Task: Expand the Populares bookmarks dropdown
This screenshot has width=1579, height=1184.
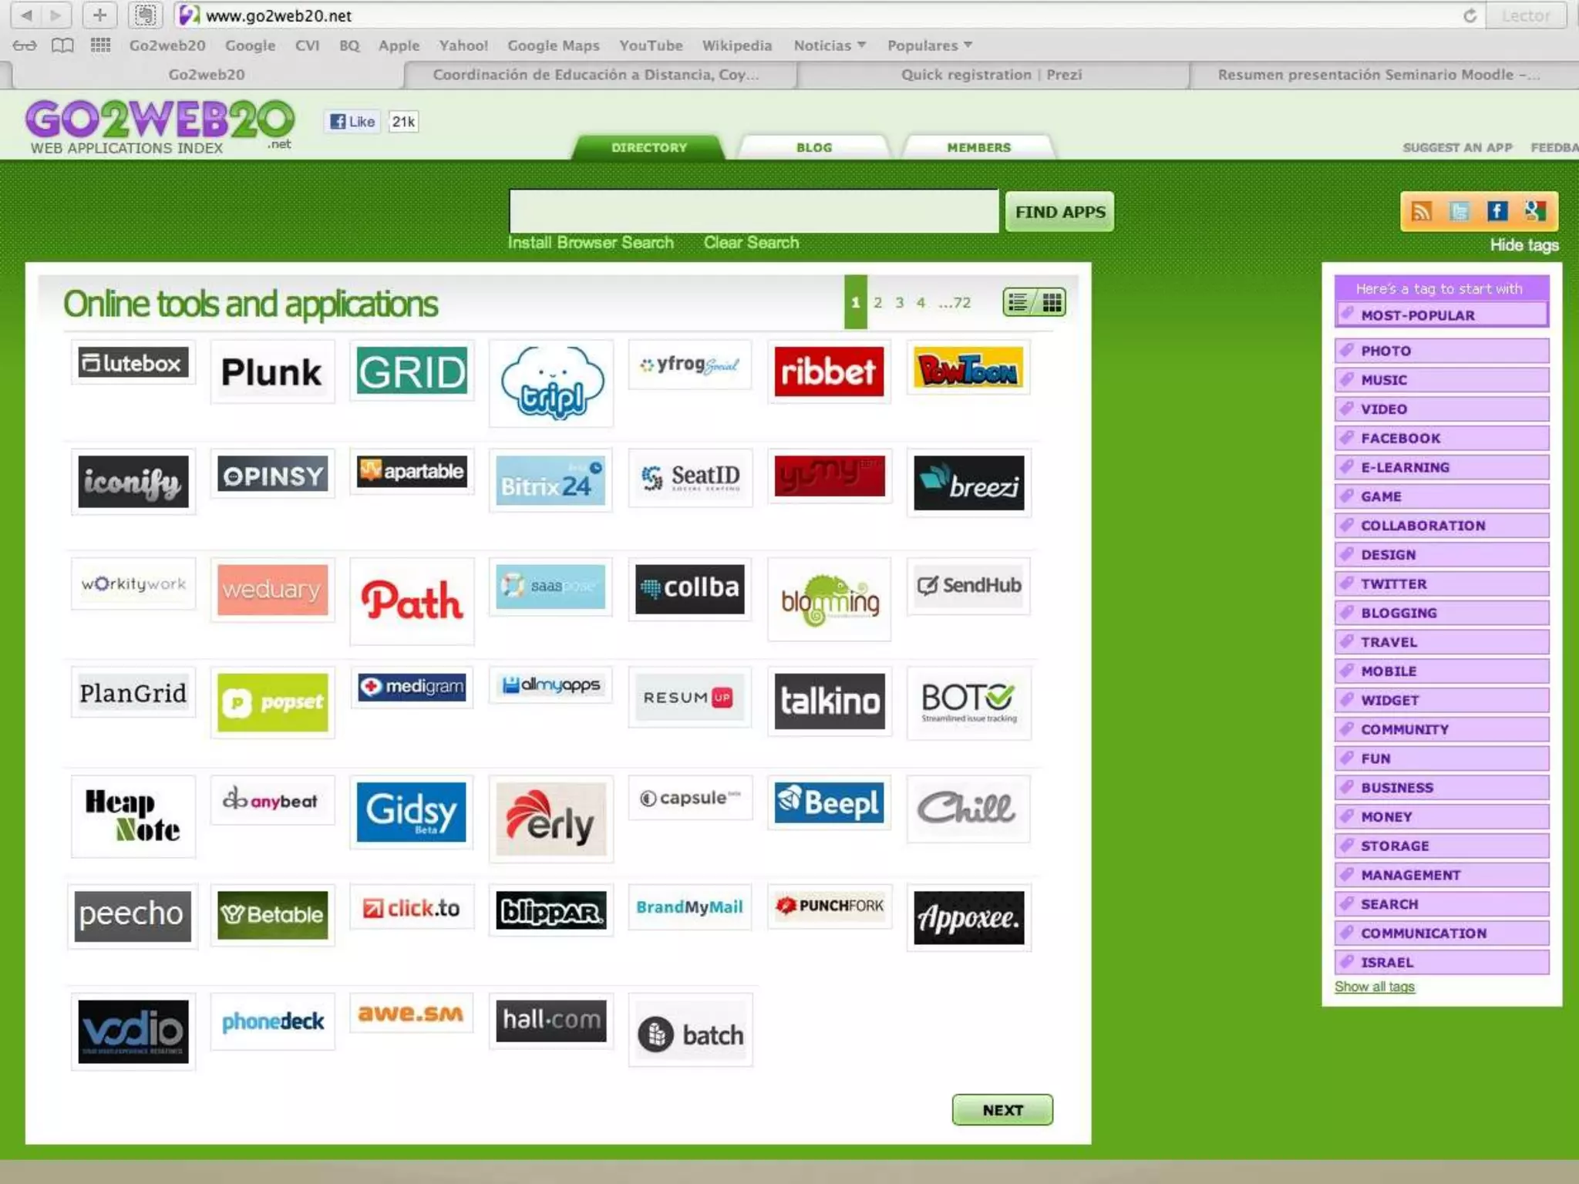Action: tap(929, 45)
